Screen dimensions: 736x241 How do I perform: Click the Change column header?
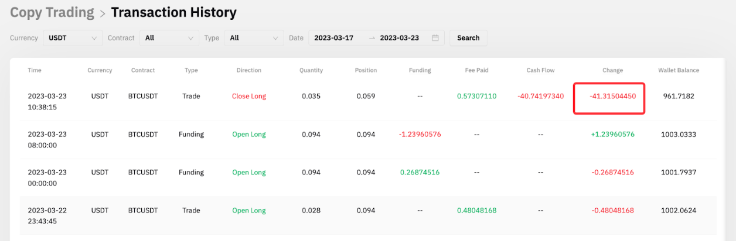[612, 70]
